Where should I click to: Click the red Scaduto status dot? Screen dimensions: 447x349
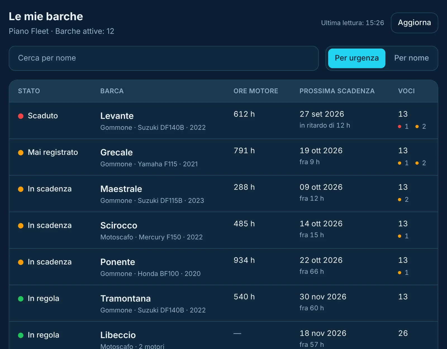point(21,116)
